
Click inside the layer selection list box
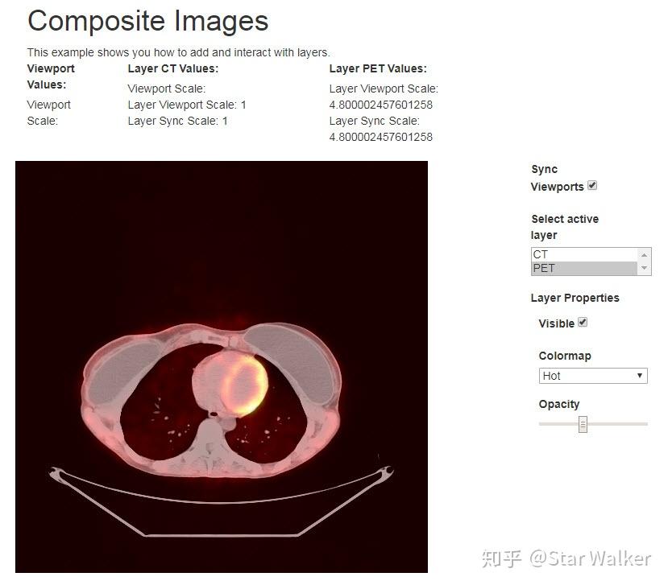pyautogui.click(x=580, y=261)
